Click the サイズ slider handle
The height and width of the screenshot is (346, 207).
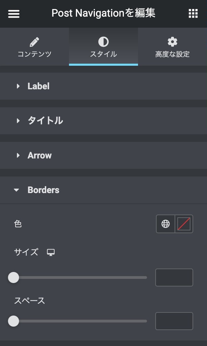click(x=13, y=277)
